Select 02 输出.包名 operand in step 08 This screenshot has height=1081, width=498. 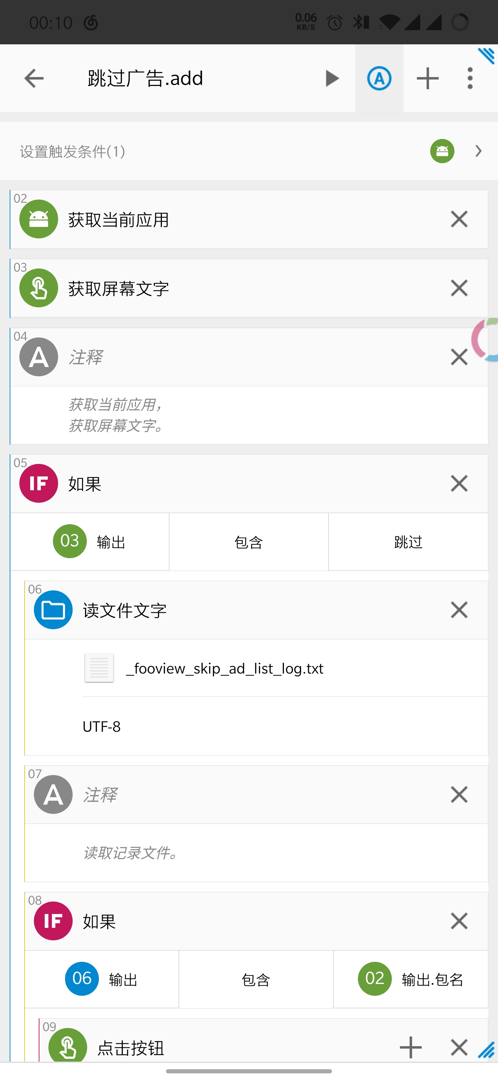pos(411,979)
